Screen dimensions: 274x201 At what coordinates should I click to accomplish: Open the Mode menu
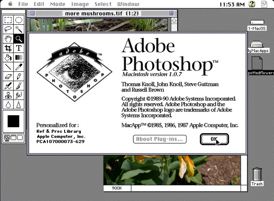pos(57,4)
